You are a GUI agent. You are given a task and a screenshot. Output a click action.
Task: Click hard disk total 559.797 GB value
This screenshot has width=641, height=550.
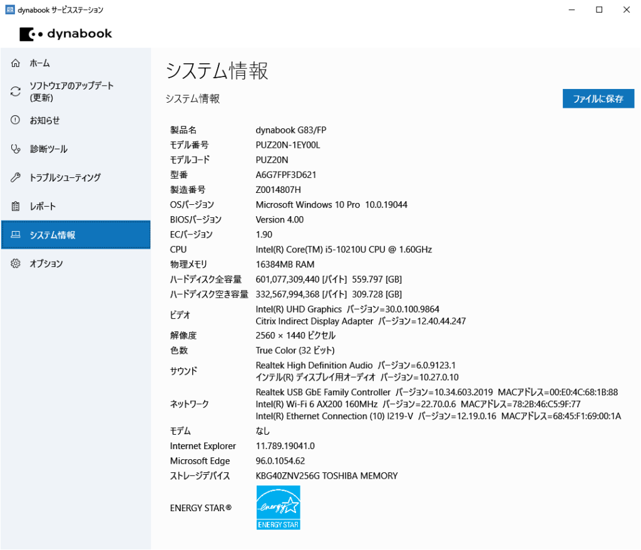329,279
